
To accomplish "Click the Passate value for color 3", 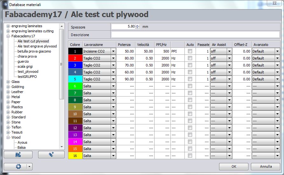I will pos(203,65).
